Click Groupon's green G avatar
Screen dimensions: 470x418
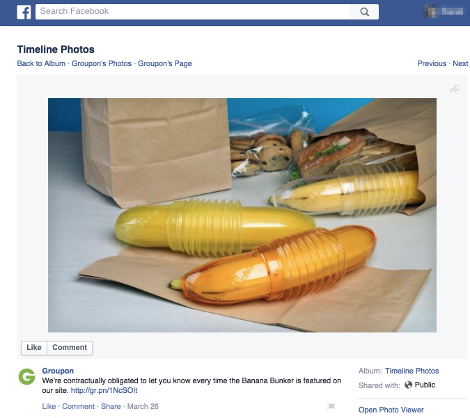[x=27, y=377]
